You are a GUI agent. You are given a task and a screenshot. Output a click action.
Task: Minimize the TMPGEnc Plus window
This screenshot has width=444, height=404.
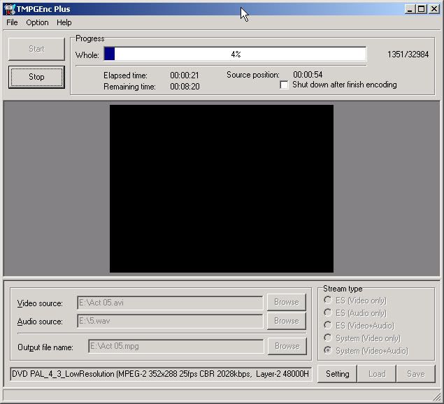coord(410,9)
